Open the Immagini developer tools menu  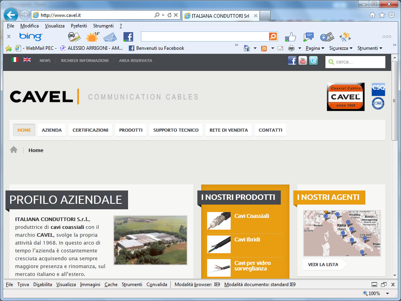(x=90, y=285)
